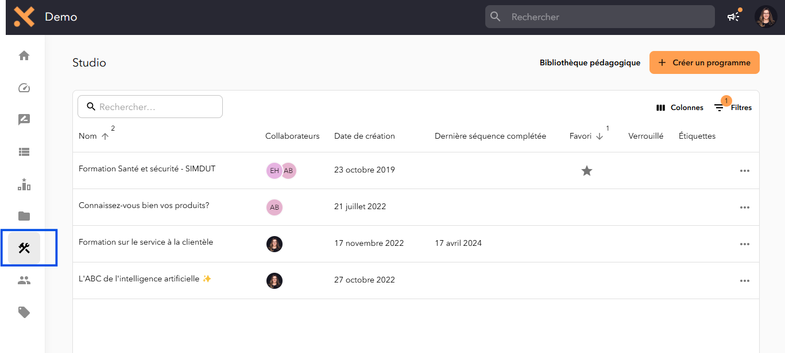Focus the top Rechercher search bar

tap(600, 17)
